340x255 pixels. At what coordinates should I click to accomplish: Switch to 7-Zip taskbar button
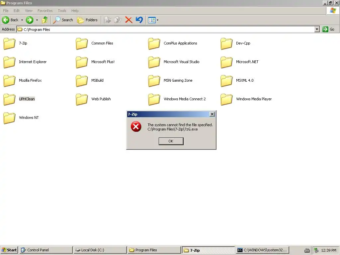(x=208, y=250)
